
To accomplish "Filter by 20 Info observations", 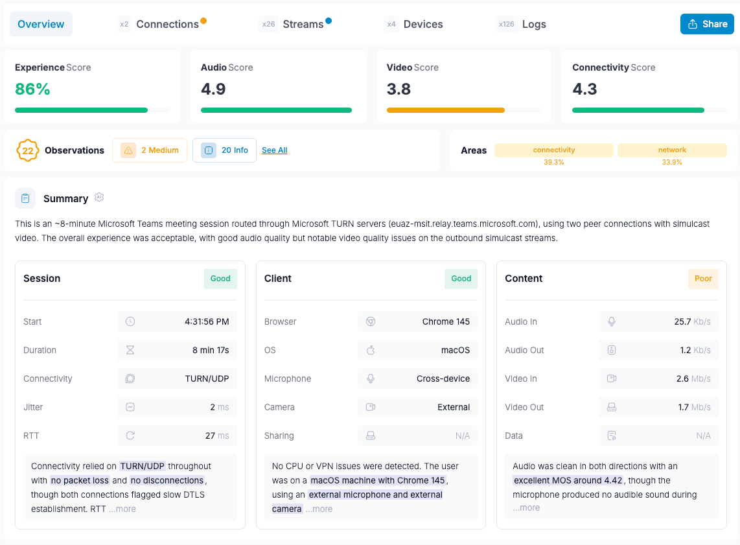I will (x=224, y=150).
